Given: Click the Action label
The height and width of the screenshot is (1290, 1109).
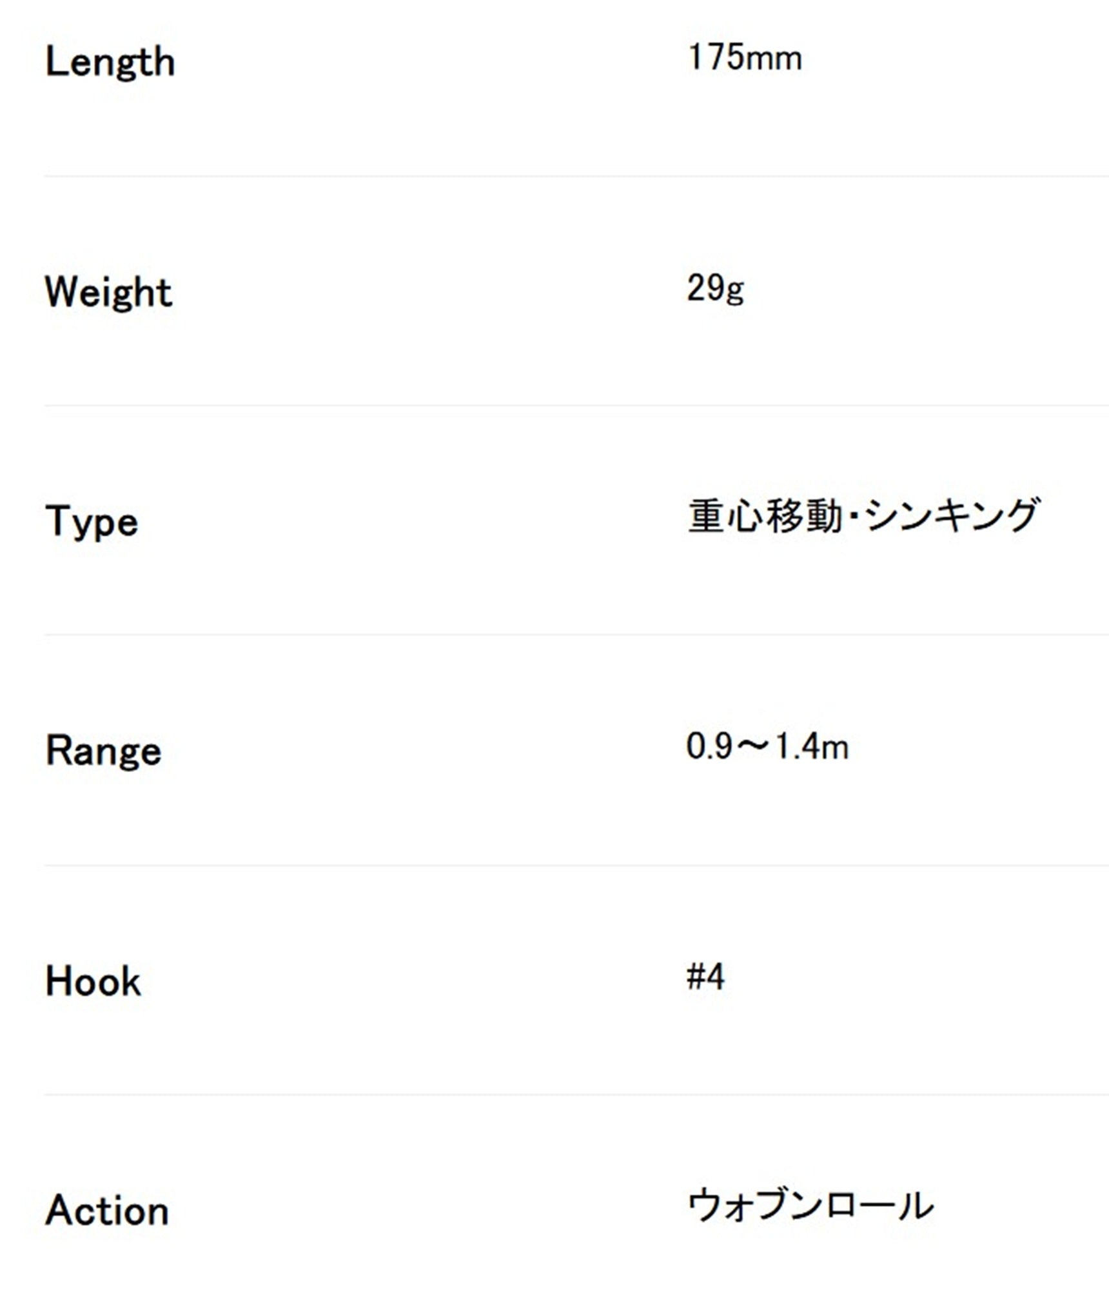Looking at the screenshot, I should (x=108, y=1210).
